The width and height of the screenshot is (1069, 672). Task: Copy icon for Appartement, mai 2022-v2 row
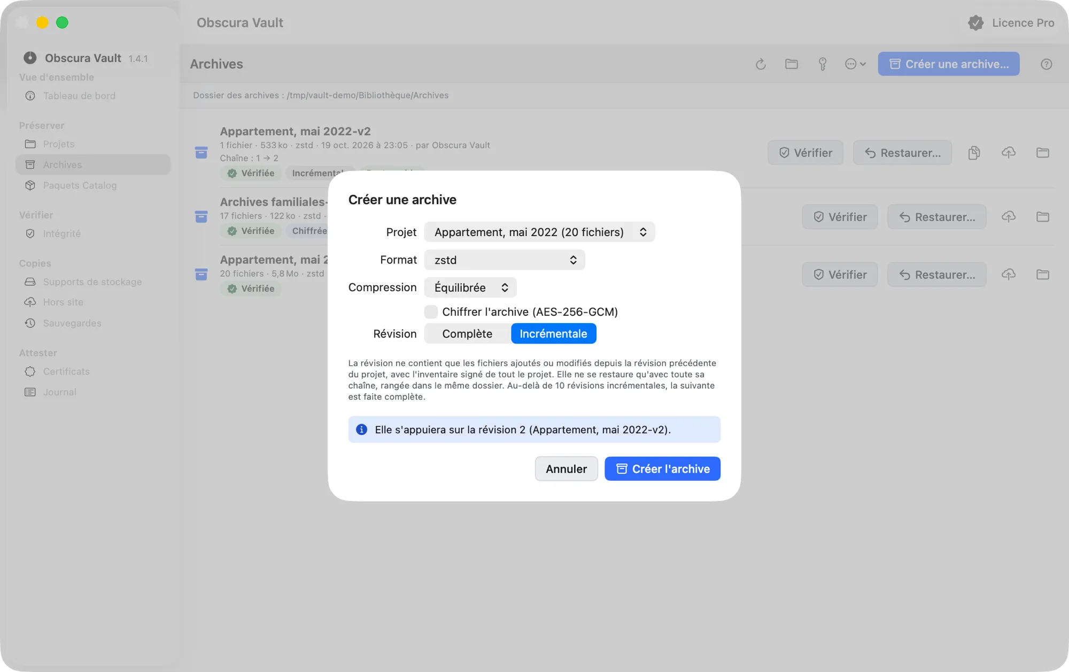coord(974,153)
